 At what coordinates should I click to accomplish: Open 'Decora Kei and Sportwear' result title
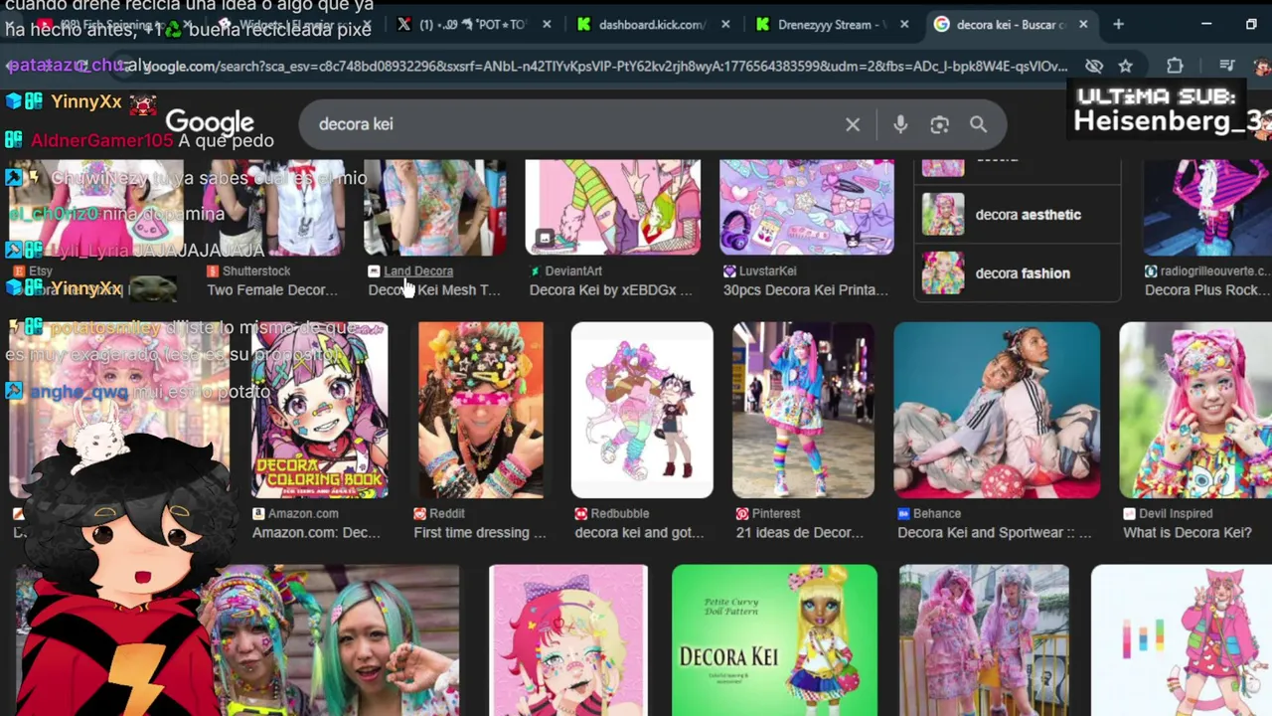click(994, 533)
